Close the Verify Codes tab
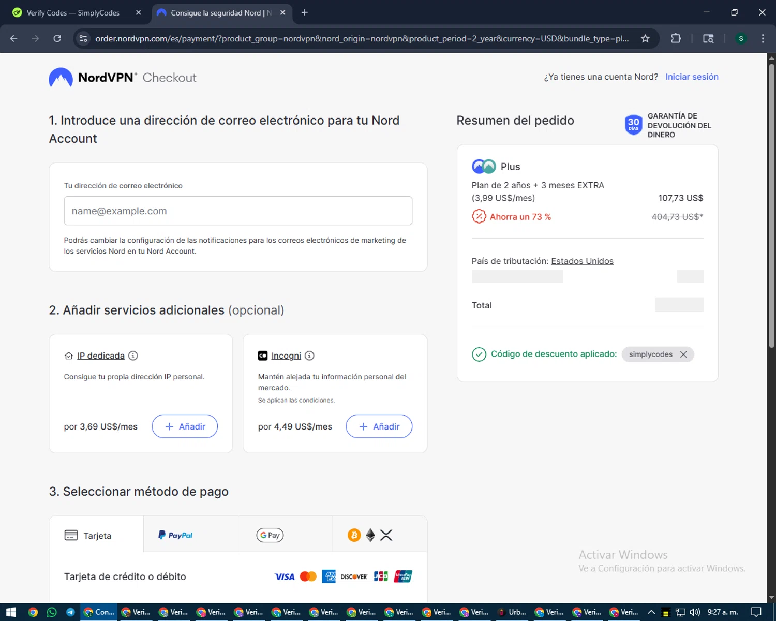 point(138,12)
